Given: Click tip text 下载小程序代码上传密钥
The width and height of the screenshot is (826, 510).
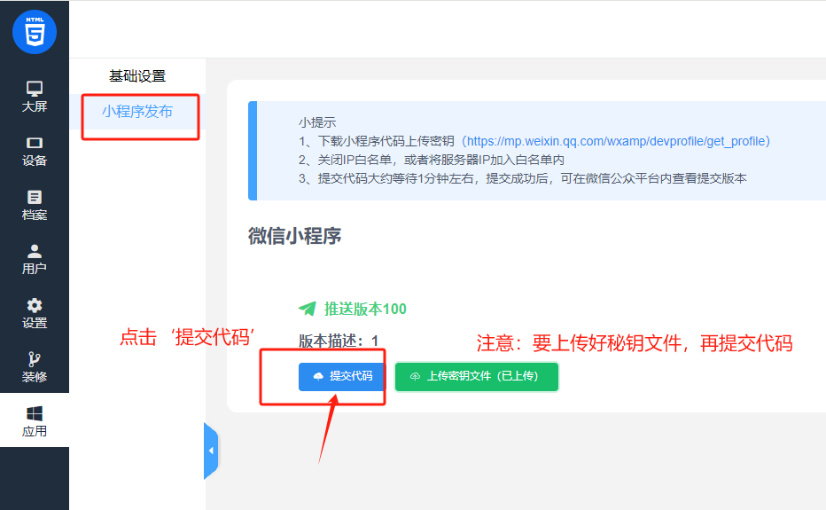Looking at the screenshot, I should point(386,141).
